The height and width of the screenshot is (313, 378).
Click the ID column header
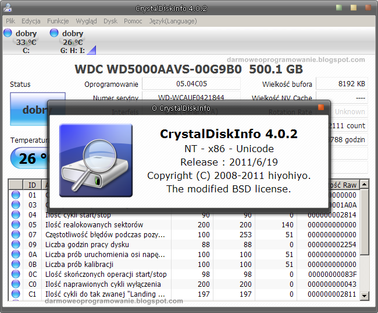32,185
